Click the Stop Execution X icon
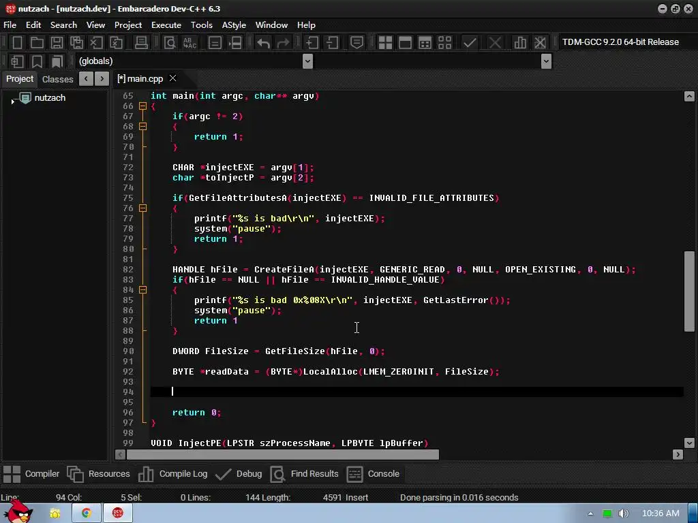 pos(495,43)
